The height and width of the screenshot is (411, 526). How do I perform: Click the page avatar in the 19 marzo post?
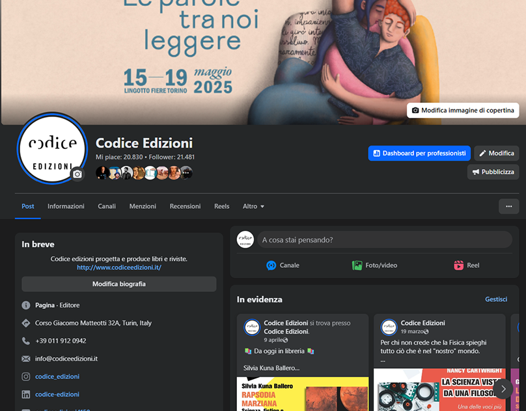(389, 327)
